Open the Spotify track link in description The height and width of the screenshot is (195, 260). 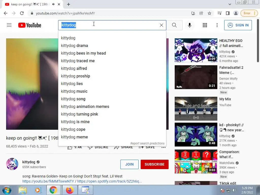click(109, 181)
